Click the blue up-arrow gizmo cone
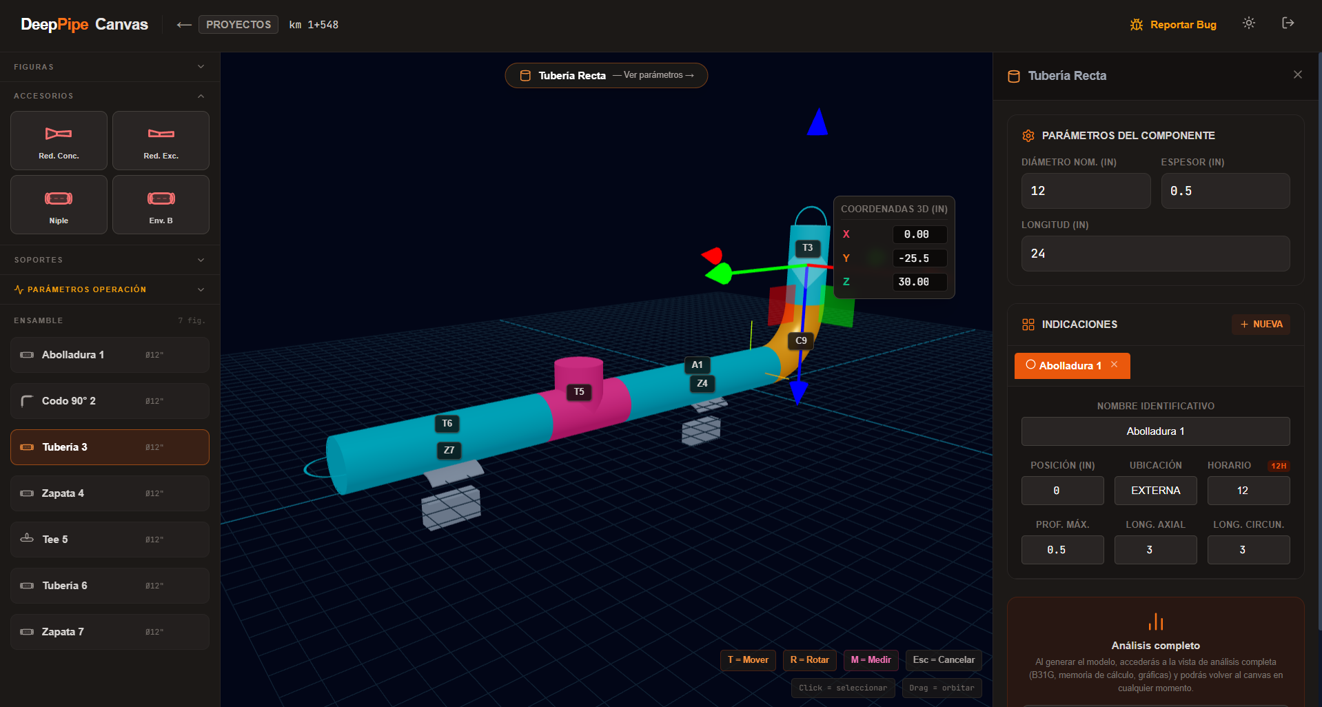 (817, 122)
